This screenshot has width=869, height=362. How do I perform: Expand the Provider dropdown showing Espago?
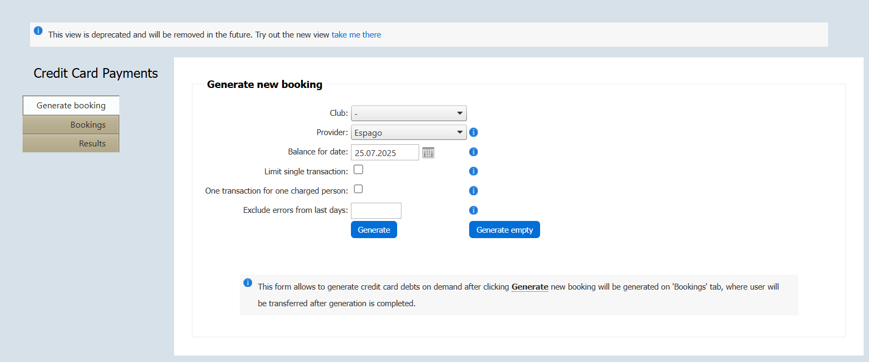[408, 132]
